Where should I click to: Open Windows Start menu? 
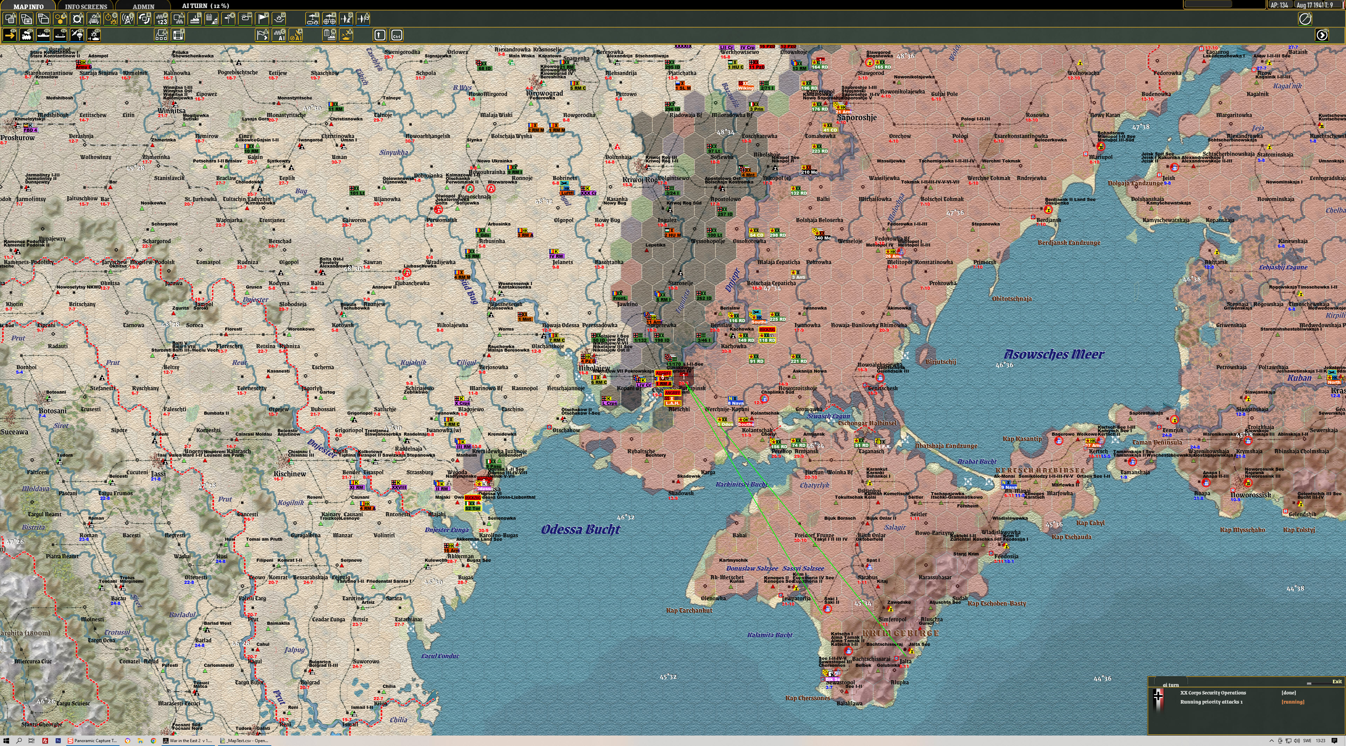click(6, 740)
